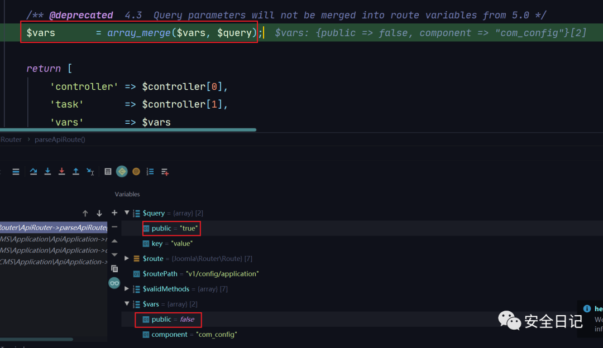
Task: Toggle the orange @ toolbar button
Action: (136, 172)
